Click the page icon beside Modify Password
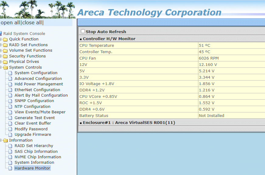Image resolution: width=265 pixels, height=175 pixels. click(x=11, y=129)
